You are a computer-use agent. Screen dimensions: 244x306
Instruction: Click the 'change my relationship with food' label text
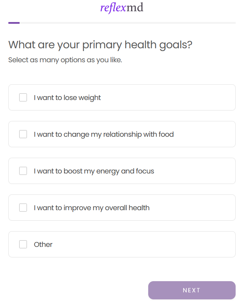(103, 134)
